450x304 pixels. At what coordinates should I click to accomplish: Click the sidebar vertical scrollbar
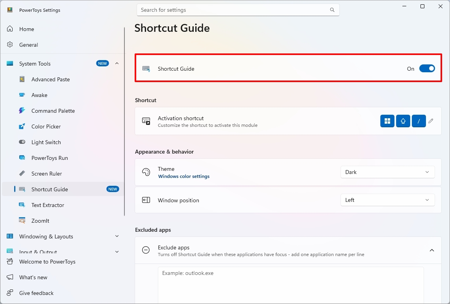coord(124,122)
